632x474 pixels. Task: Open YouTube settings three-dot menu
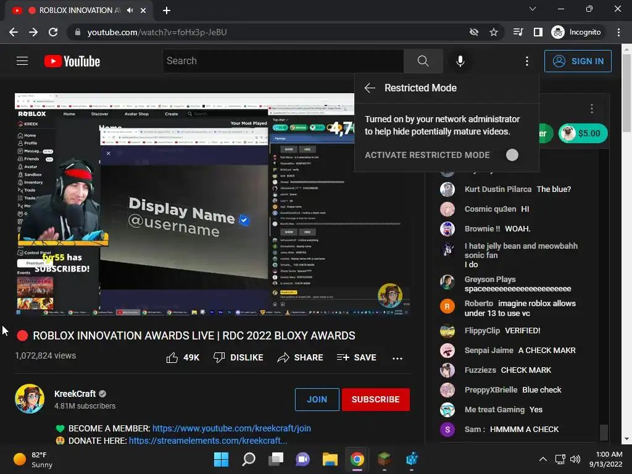[x=527, y=61]
